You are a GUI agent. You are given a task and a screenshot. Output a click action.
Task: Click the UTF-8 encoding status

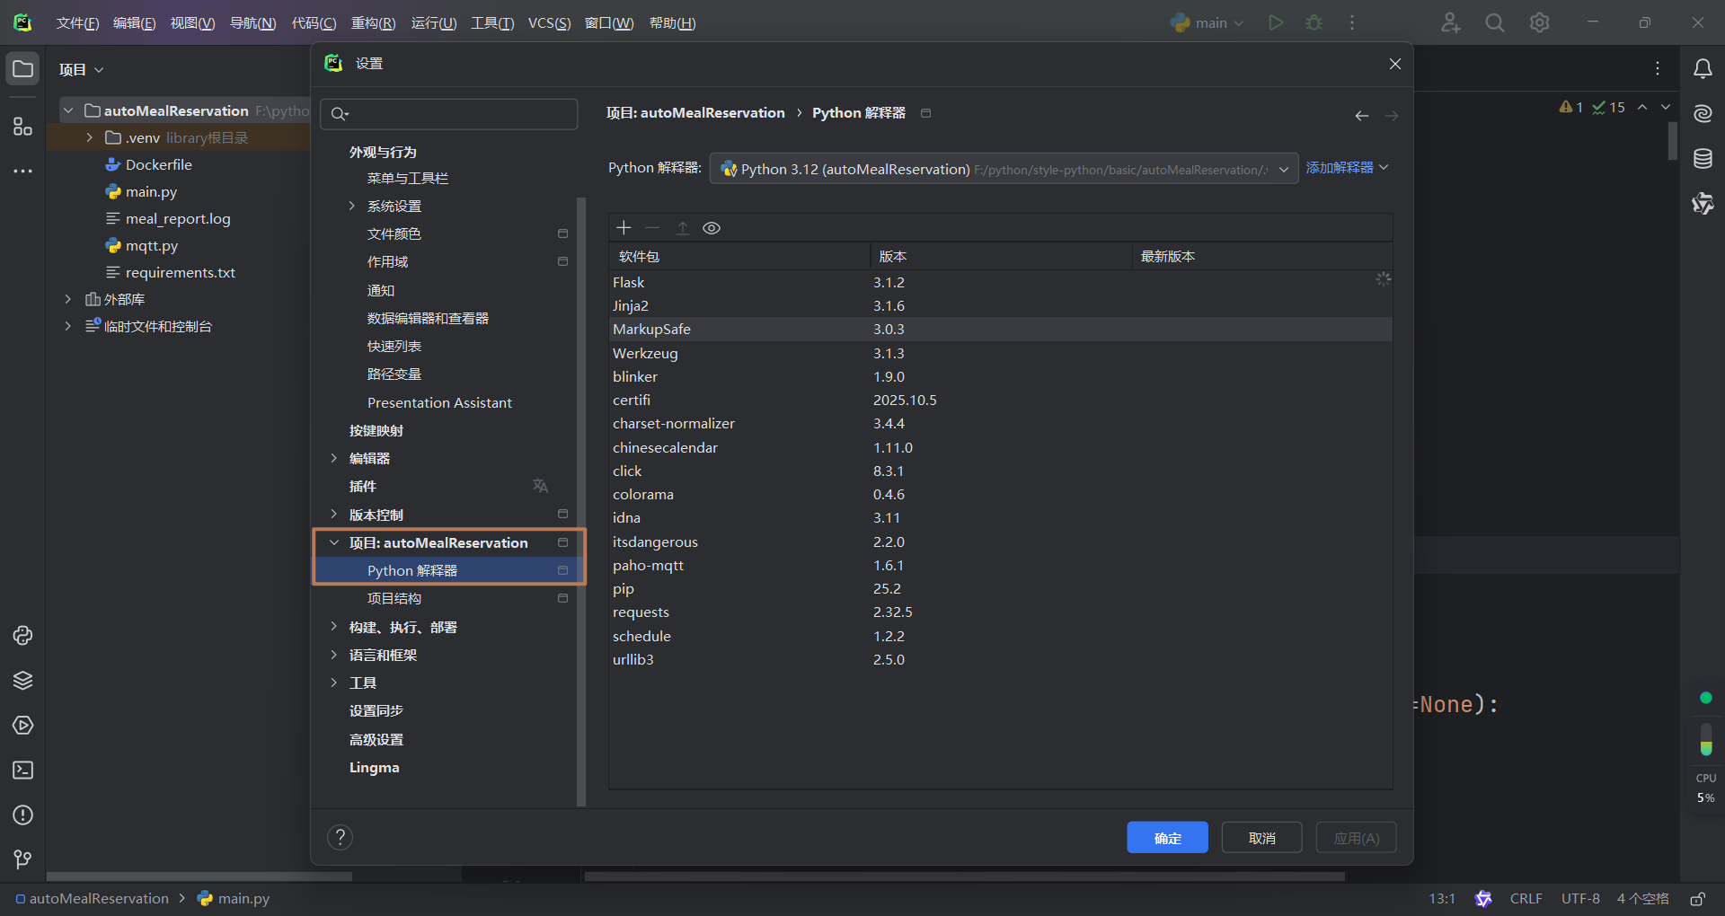tap(1580, 899)
